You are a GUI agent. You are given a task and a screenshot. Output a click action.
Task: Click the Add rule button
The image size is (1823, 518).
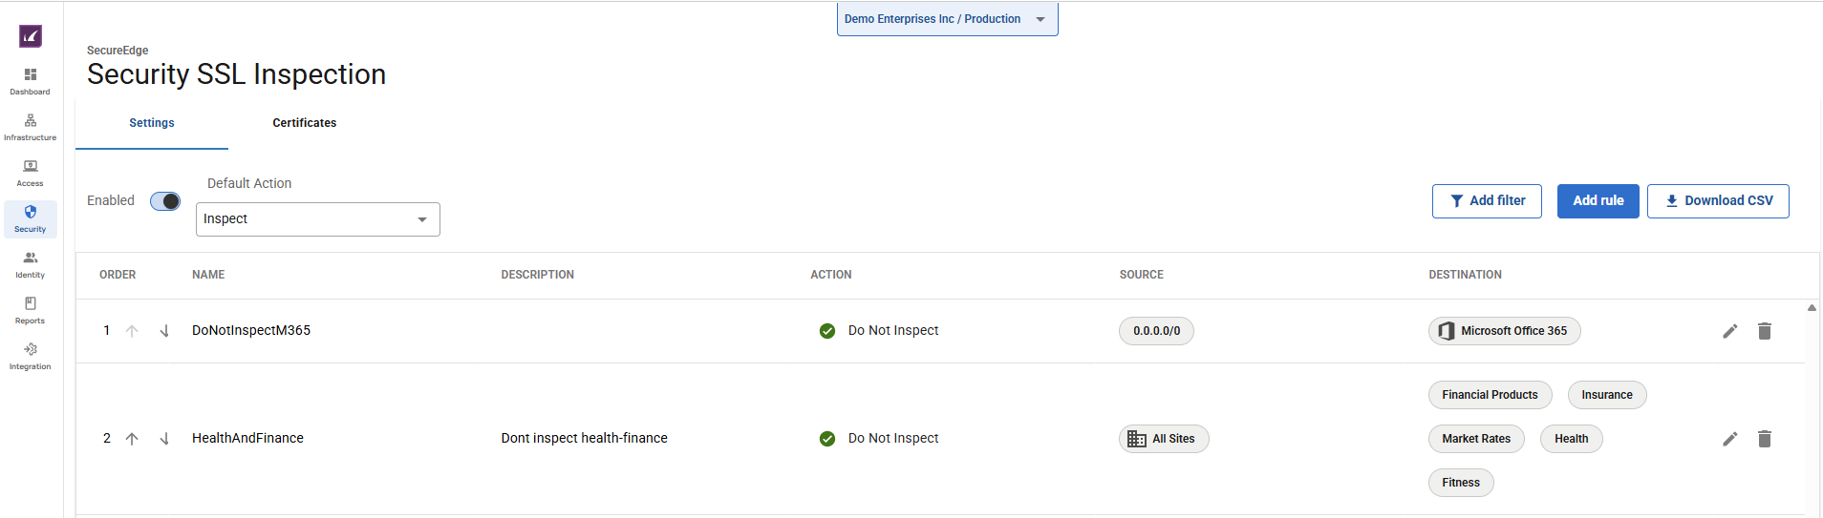click(1598, 201)
